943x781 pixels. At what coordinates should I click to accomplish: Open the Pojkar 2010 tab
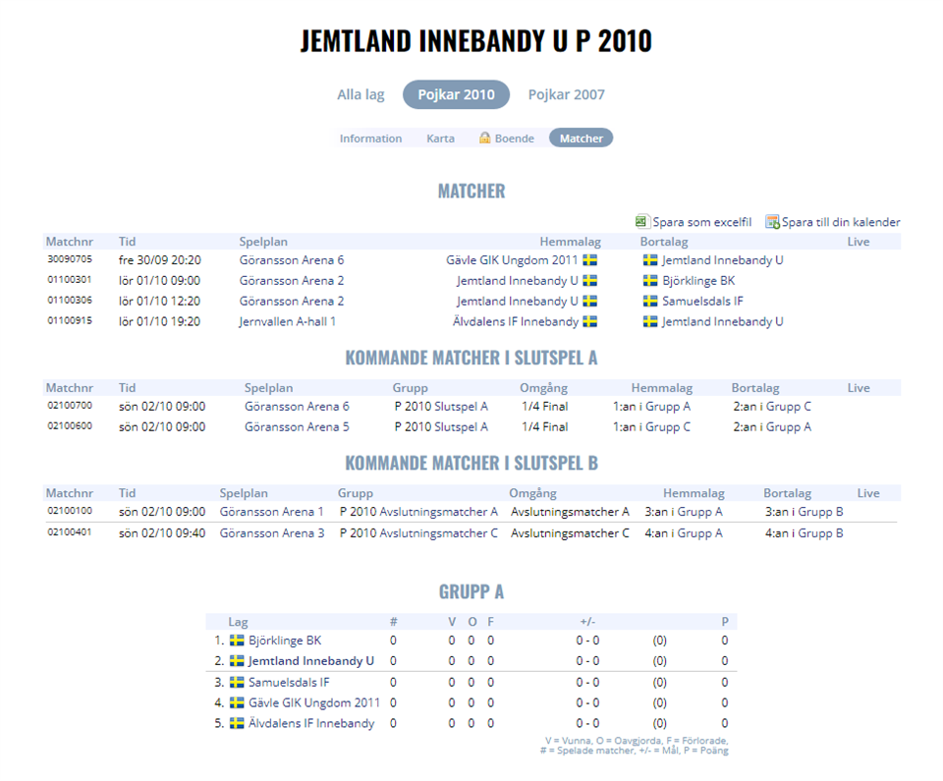tap(456, 95)
